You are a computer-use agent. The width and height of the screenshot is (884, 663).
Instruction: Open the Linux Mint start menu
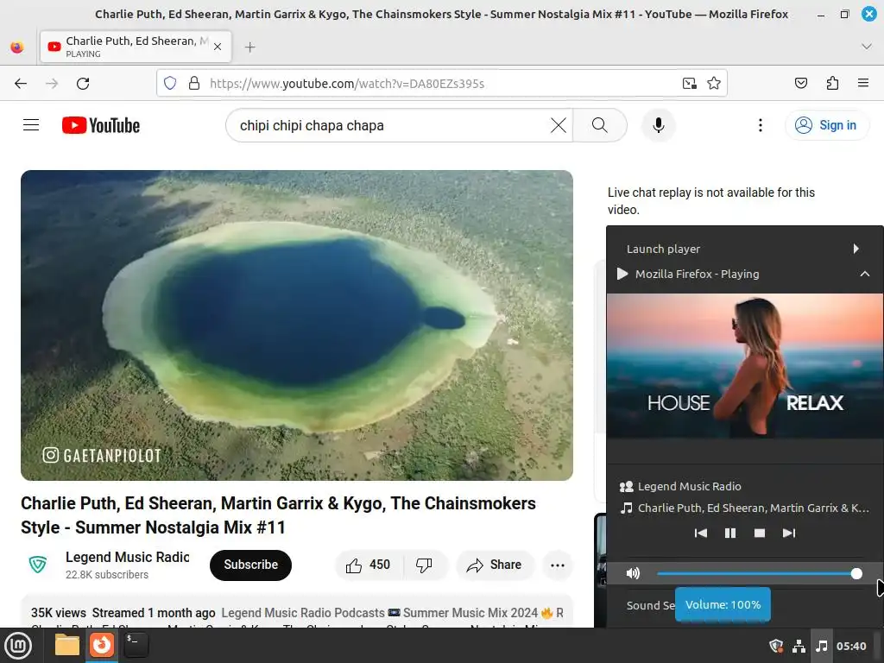click(18, 646)
